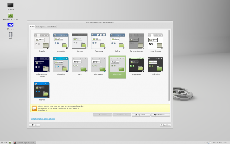Click the highlighted Mint-Z-Mate theme
Screen dimensions: 230x144
click(x=117, y=67)
